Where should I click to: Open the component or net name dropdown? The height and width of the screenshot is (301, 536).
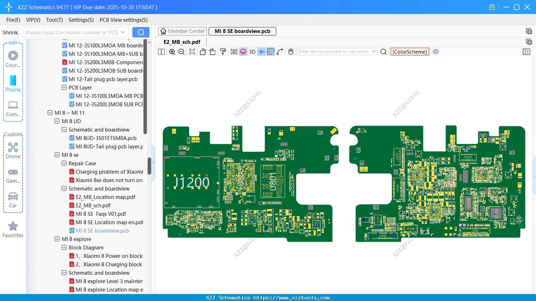(x=374, y=52)
